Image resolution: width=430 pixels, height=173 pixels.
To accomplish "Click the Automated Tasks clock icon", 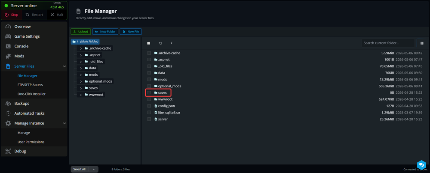I will (8, 113).
